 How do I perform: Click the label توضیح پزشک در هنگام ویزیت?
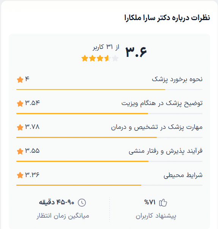(162, 103)
